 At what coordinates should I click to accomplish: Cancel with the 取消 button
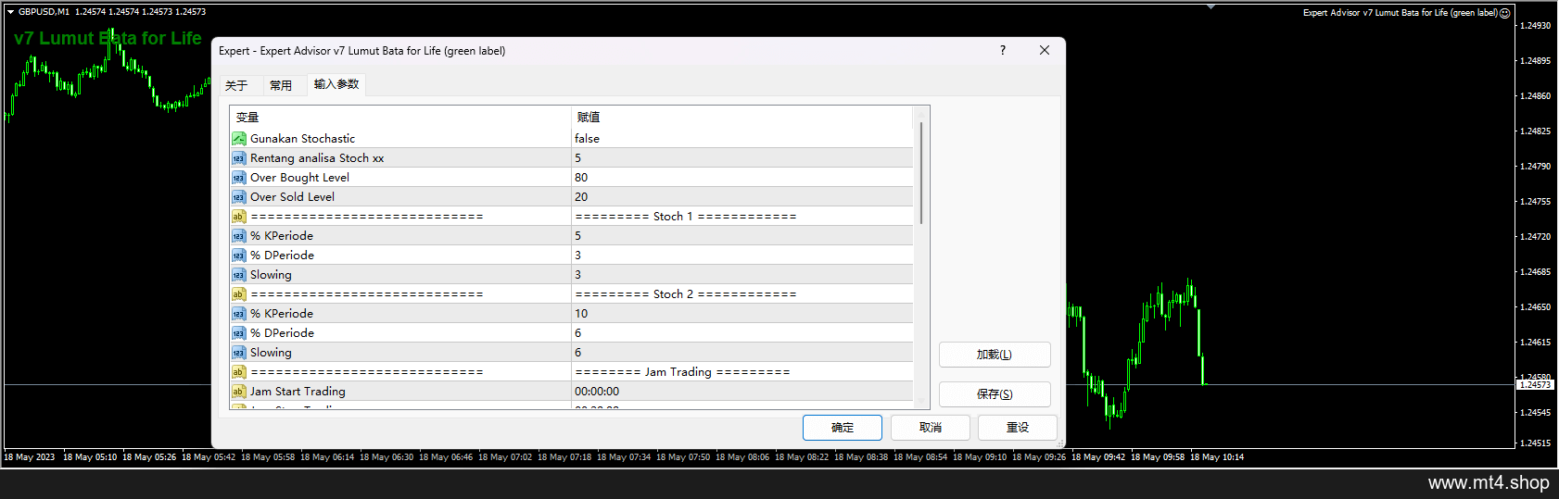[931, 428]
